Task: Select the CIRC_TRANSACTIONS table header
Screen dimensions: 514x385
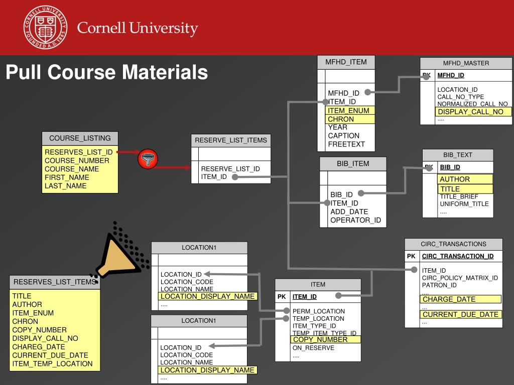Action: [x=453, y=244]
